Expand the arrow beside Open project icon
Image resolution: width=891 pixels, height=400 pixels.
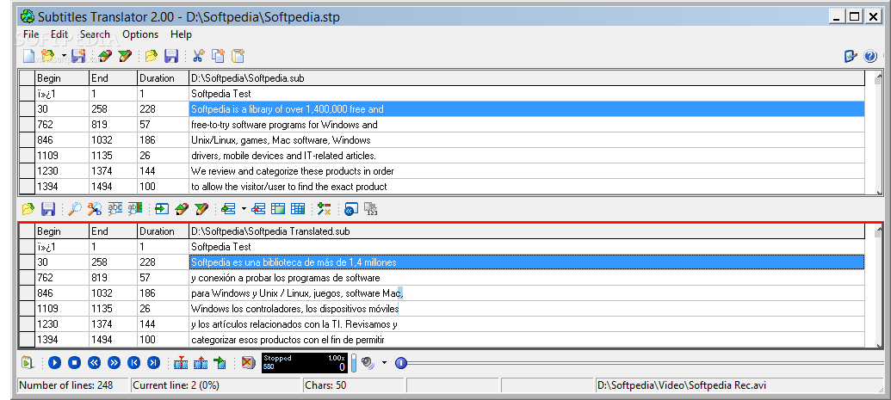click(64, 56)
